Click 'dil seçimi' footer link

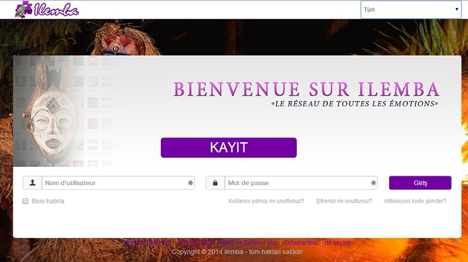pyautogui.click(x=337, y=243)
